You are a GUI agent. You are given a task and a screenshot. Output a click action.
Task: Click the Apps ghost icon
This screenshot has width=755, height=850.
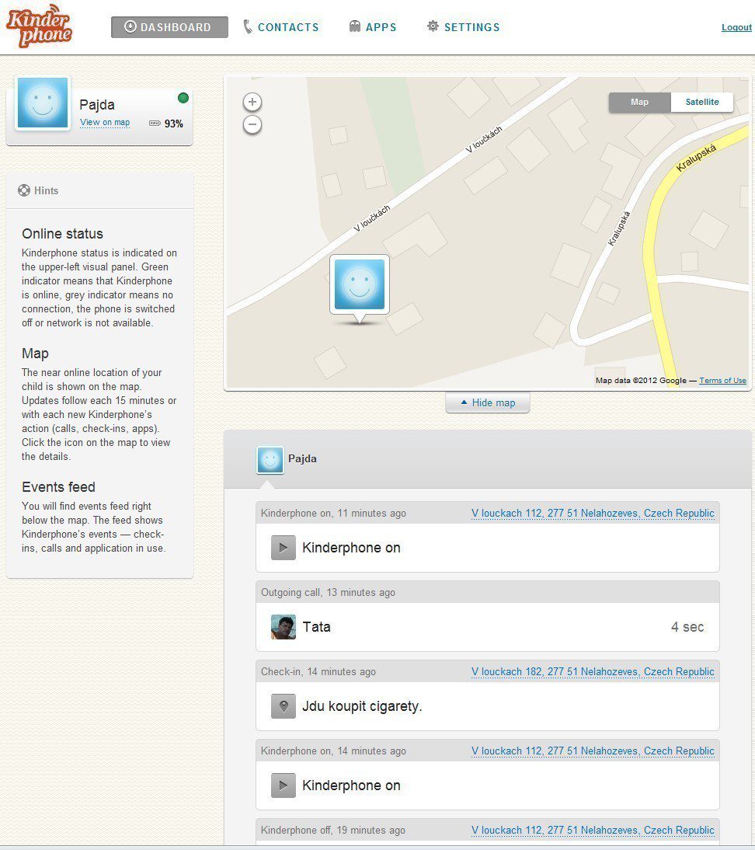[x=354, y=26]
